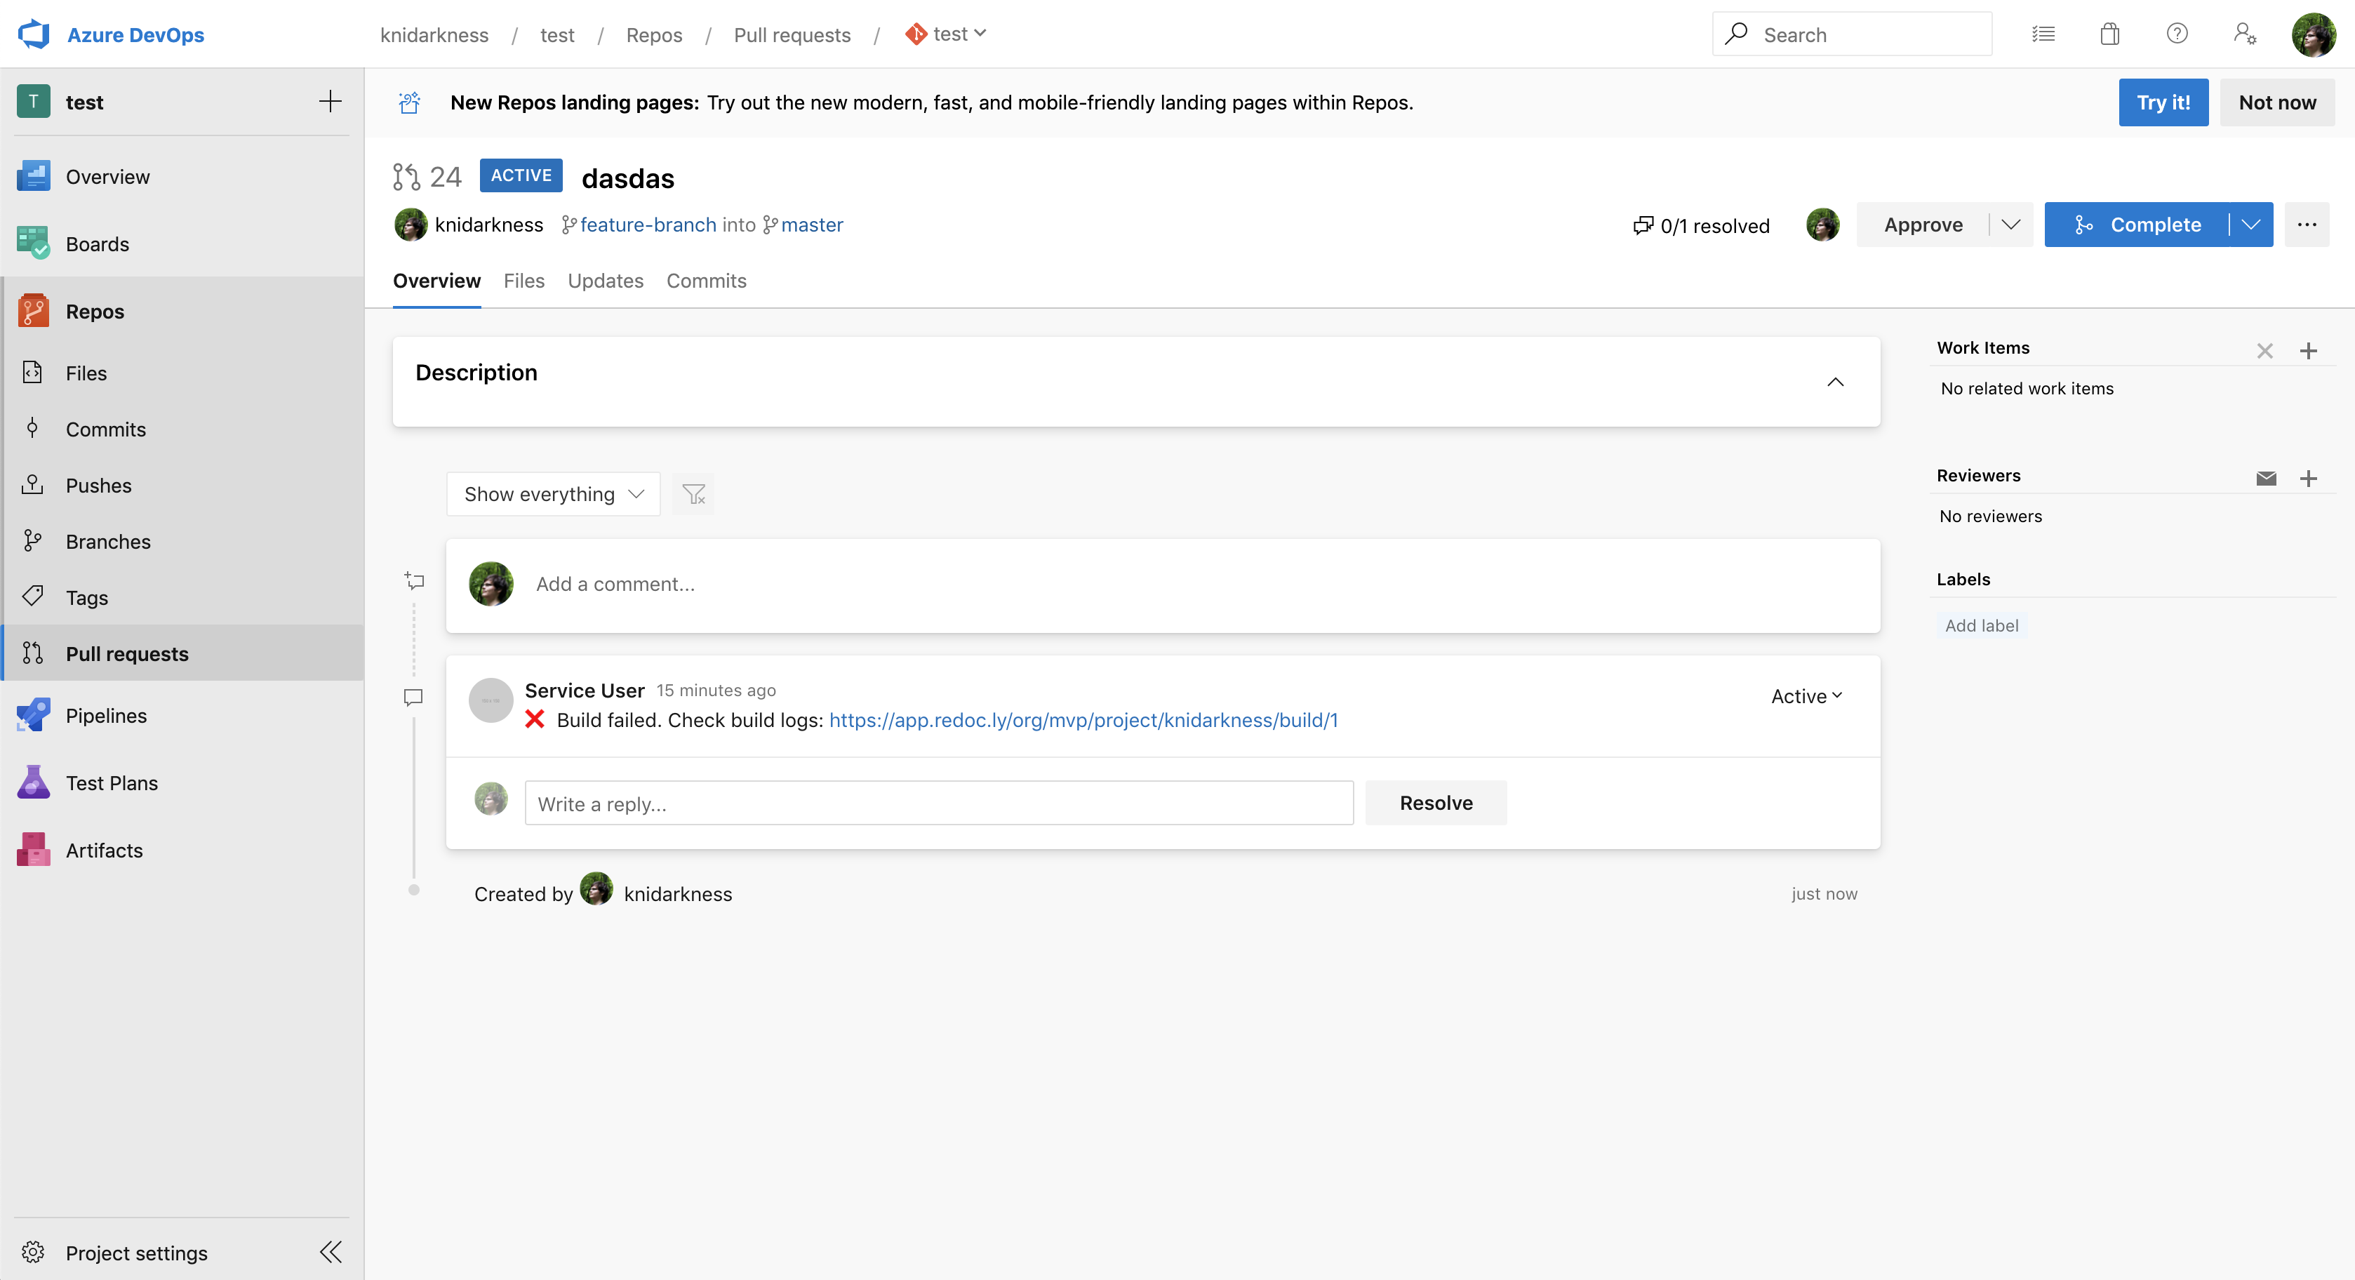Image resolution: width=2355 pixels, height=1280 pixels.
Task: Go to Repos breadcrumb
Action: [x=653, y=35]
